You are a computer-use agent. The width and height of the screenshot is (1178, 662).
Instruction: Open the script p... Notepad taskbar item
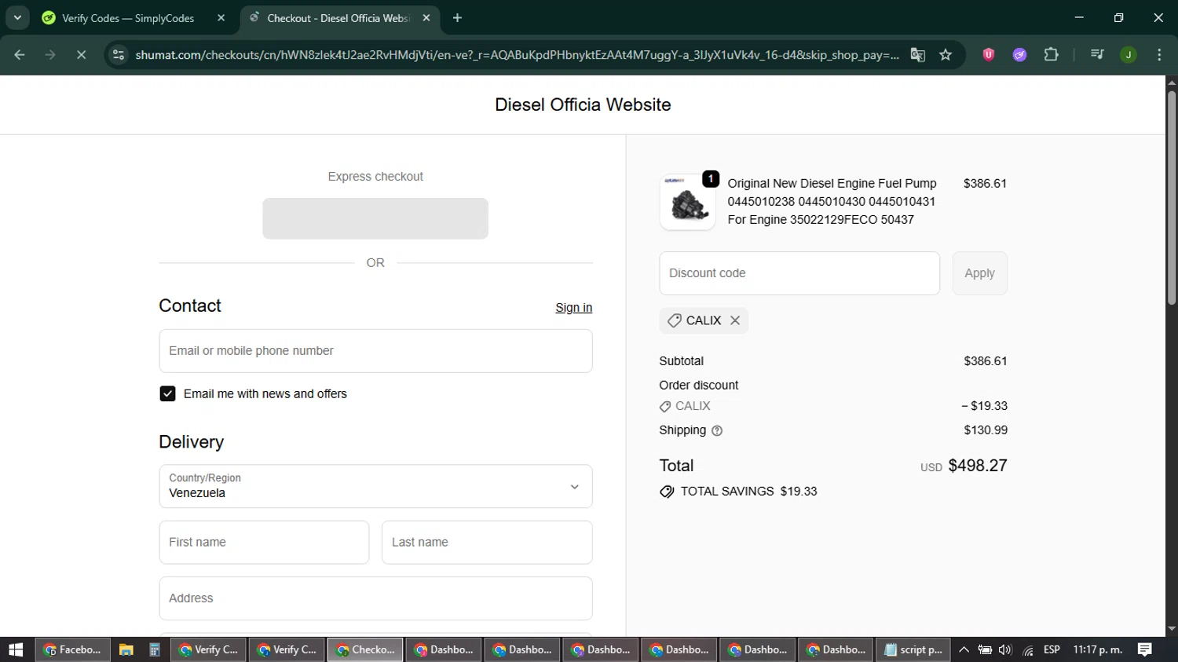[x=913, y=649]
